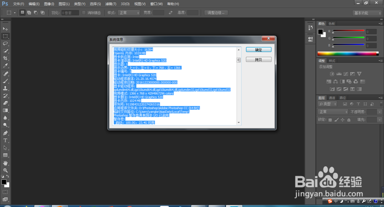
Task: Select the Crop tool
Action: [5, 58]
